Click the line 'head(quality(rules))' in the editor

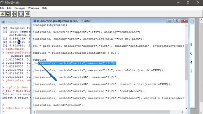[x=50, y=25]
